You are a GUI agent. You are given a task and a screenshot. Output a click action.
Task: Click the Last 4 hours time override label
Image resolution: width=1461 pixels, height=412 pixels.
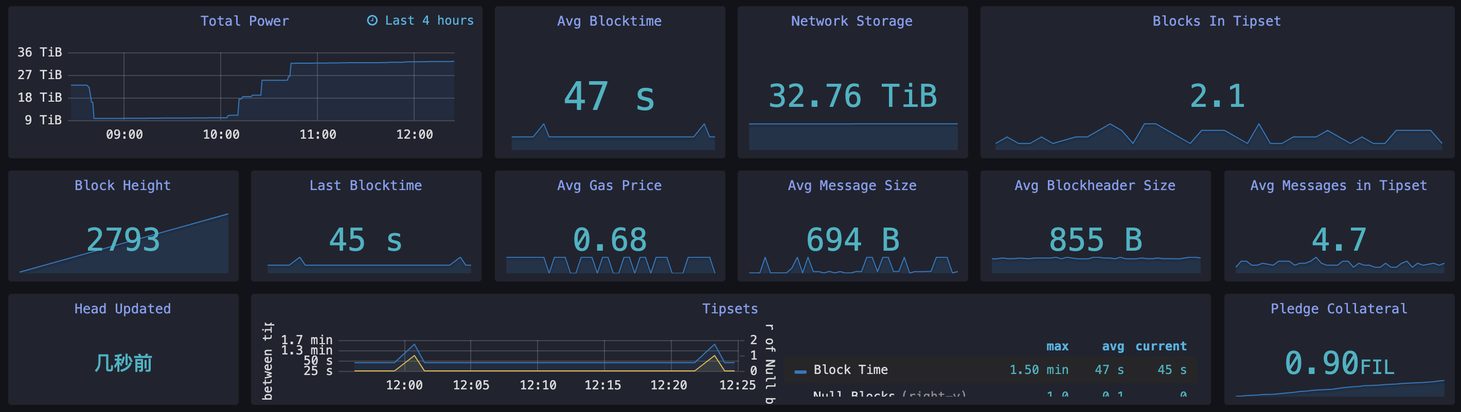tap(429, 21)
